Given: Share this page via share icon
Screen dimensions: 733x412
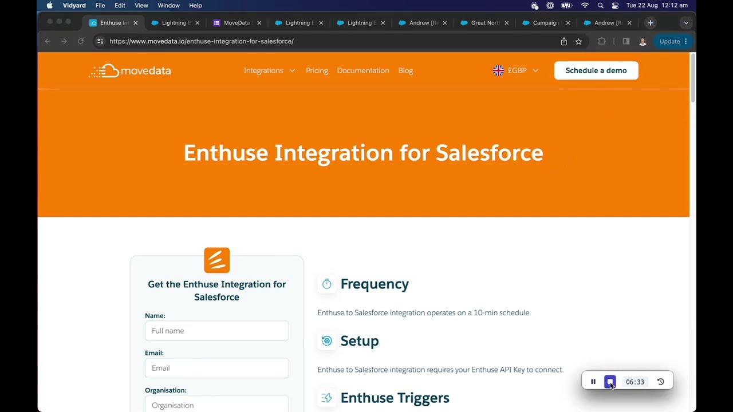Looking at the screenshot, I should (564, 41).
